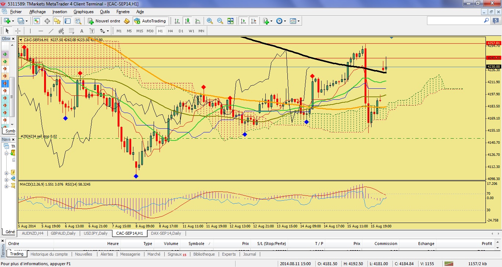Click the new chart icon
The image size is (502, 267).
7,21
